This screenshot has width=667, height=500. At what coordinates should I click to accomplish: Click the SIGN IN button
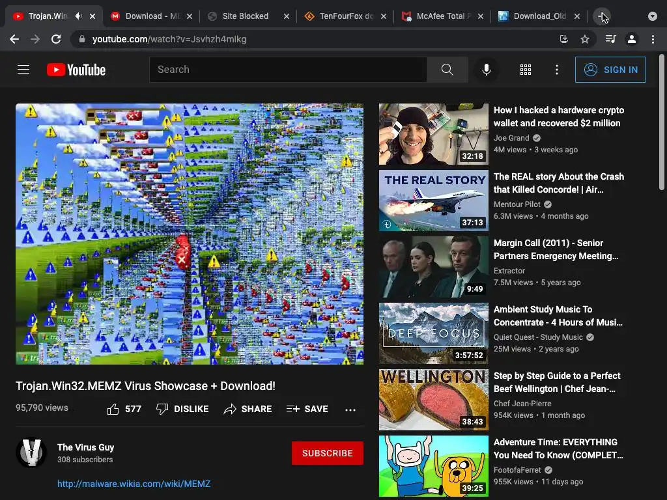click(610, 70)
